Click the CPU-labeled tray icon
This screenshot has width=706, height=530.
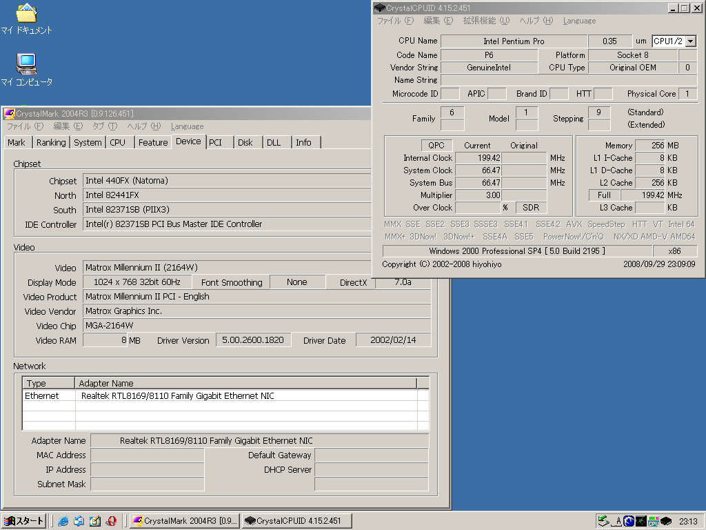[654, 522]
